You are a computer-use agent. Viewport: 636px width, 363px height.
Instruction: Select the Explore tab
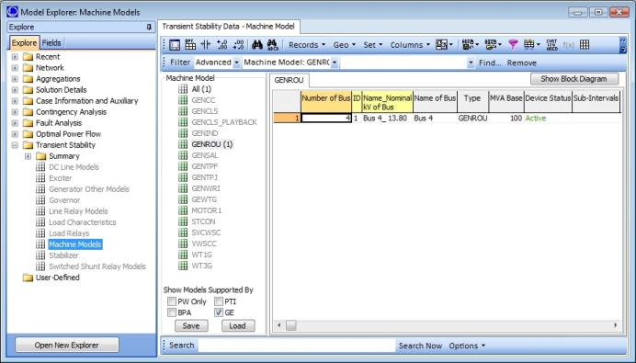(x=24, y=42)
